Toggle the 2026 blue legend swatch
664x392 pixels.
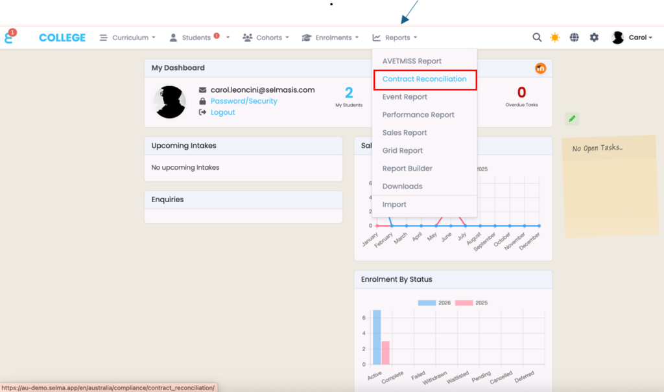(x=427, y=303)
